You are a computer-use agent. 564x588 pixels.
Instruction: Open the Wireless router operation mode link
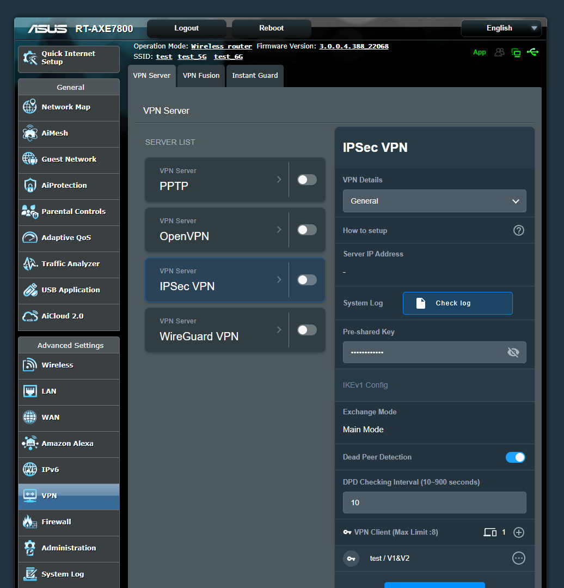221,46
